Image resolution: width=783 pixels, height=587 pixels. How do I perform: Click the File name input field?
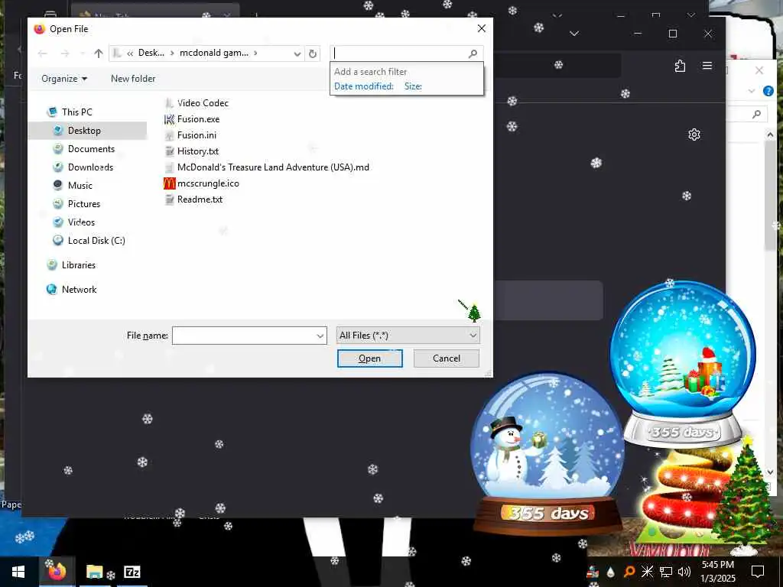click(244, 336)
